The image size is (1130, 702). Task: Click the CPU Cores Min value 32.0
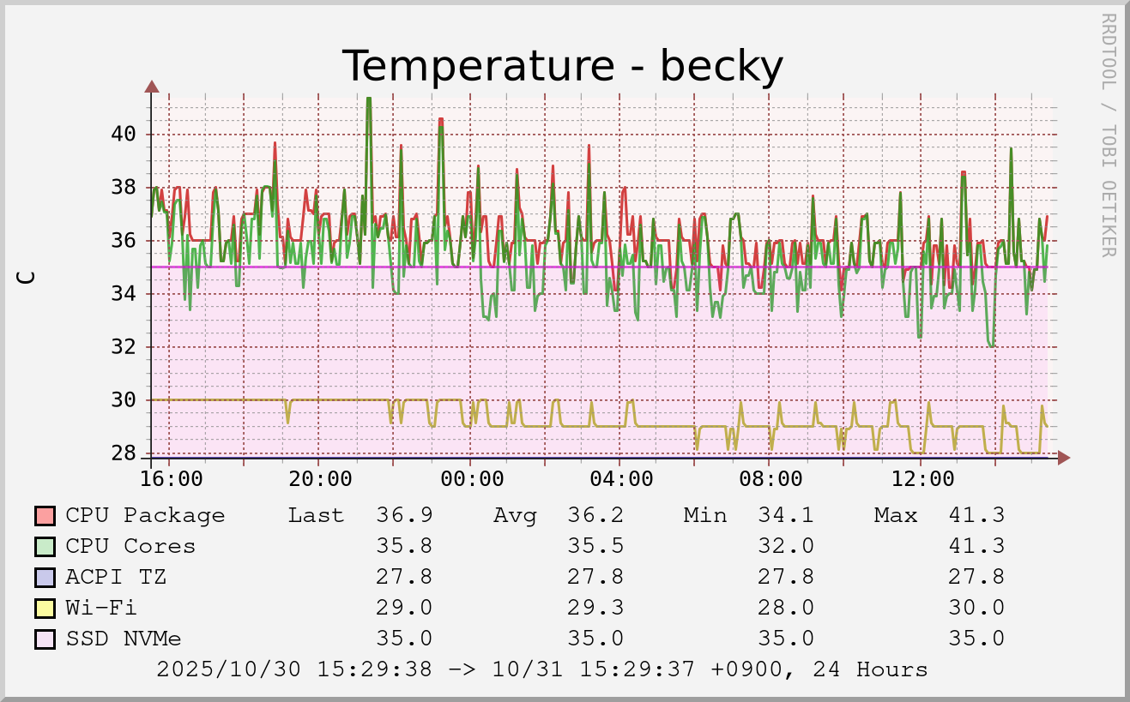(785, 547)
